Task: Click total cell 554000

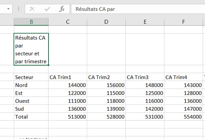Action: pyautogui.click(x=183, y=117)
